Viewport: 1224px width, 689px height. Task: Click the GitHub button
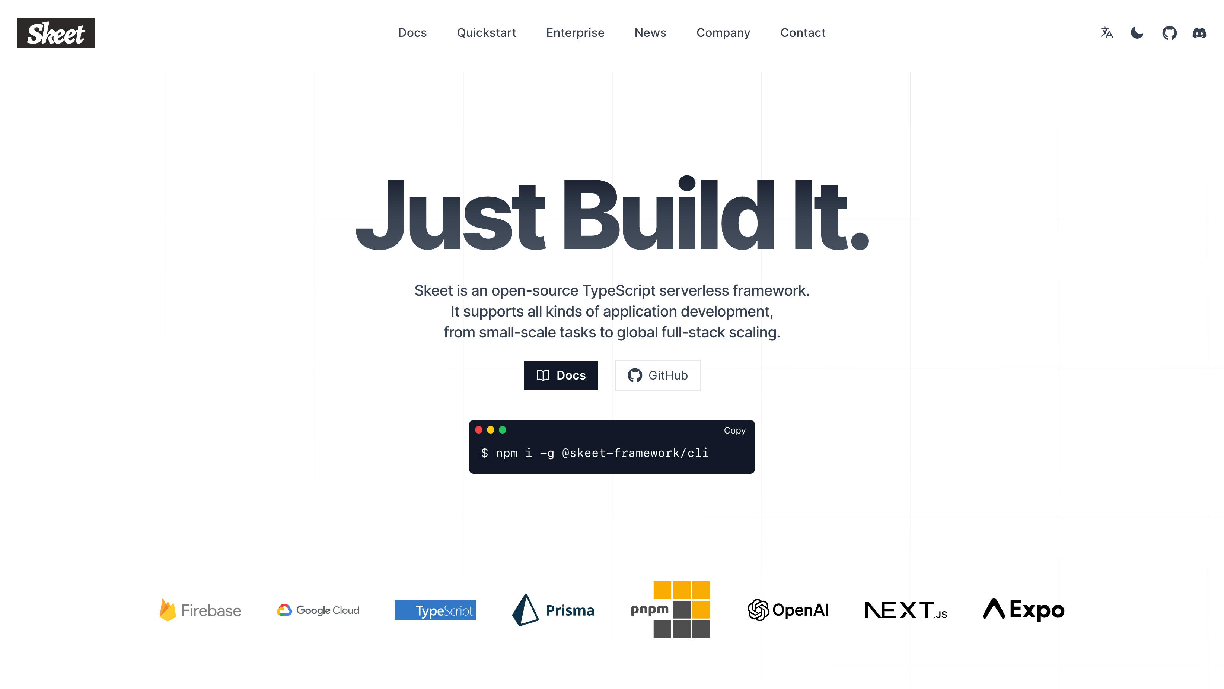[x=657, y=375]
